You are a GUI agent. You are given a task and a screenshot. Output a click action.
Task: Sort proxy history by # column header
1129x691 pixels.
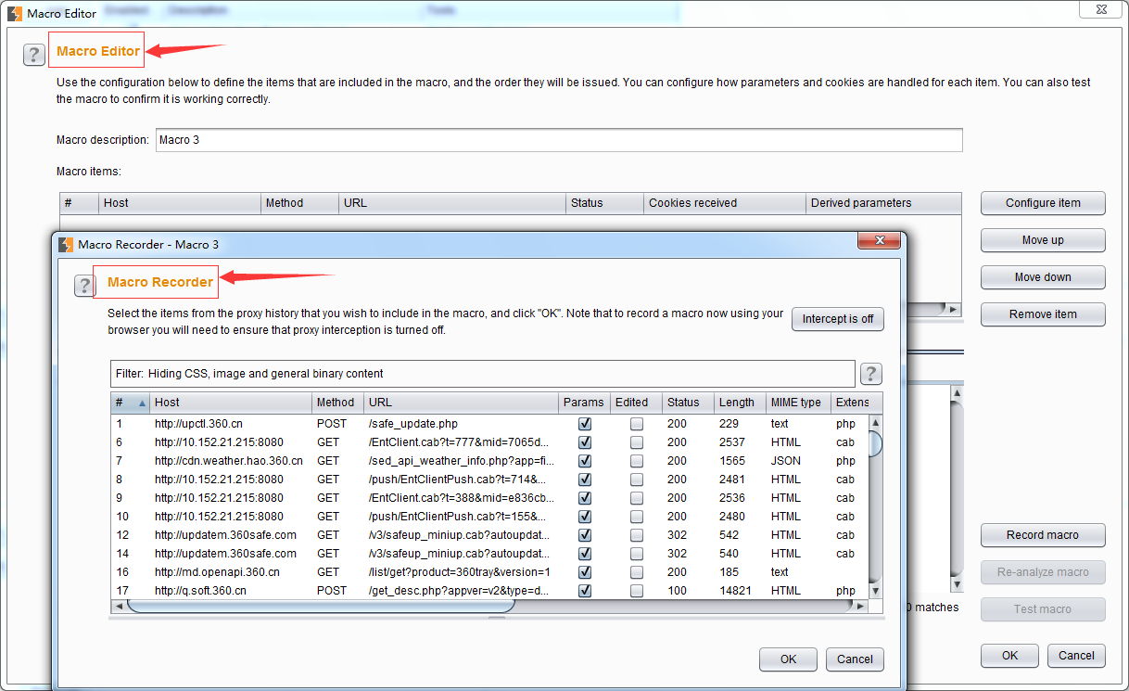click(128, 403)
